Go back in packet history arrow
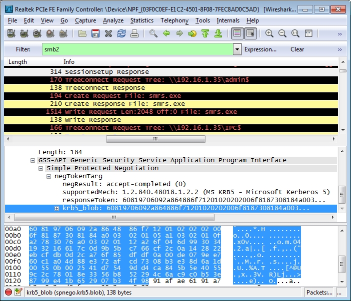351x301 pixels. (x=166, y=33)
